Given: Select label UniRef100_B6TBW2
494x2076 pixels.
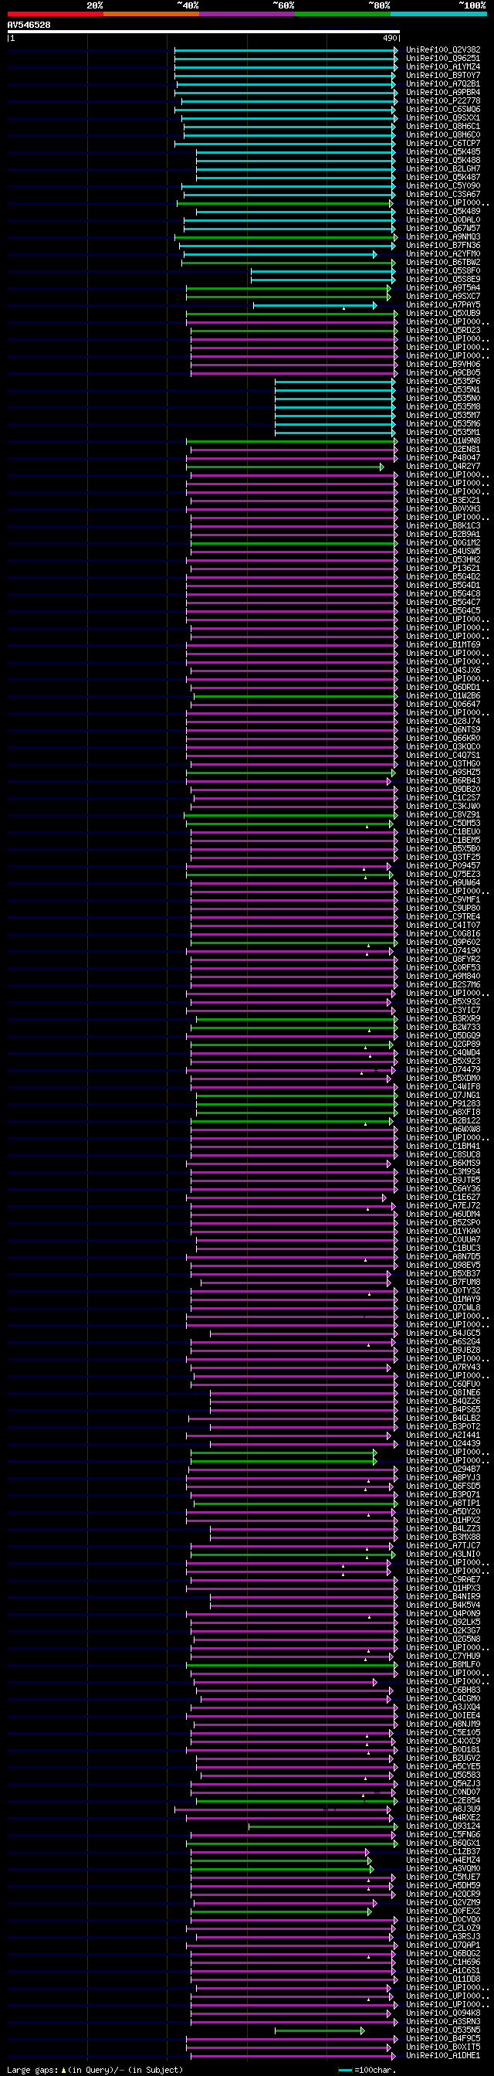Looking at the screenshot, I should pyautogui.click(x=443, y=262).
